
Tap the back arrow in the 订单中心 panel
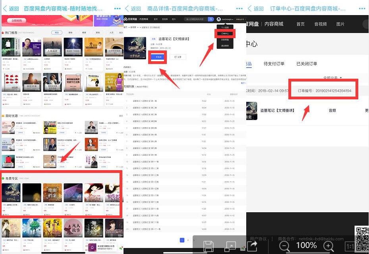click(250, 8)
